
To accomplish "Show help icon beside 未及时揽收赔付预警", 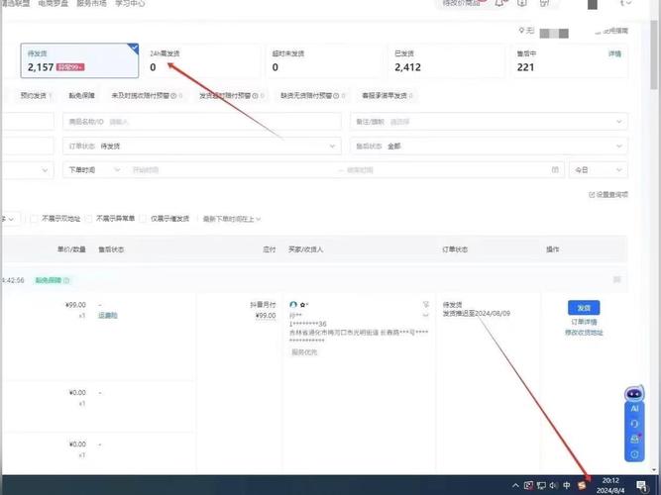I will click(x=173, y=96).
